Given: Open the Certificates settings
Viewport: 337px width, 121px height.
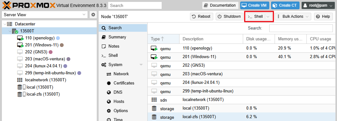Looking at the screenshot, I should tap(123, 83).
